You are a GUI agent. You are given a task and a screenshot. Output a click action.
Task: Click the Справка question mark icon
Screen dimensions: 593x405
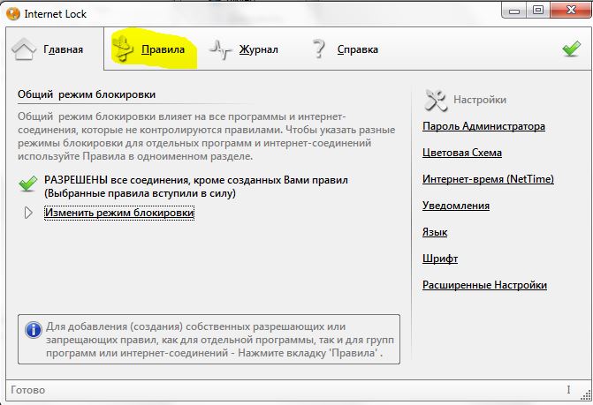click(319, 49)
